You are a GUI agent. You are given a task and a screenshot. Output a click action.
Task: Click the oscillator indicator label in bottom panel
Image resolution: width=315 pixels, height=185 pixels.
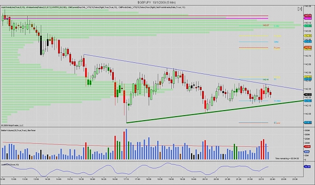10,164
